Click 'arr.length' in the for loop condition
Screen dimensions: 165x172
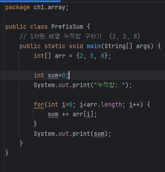(104, 105)
